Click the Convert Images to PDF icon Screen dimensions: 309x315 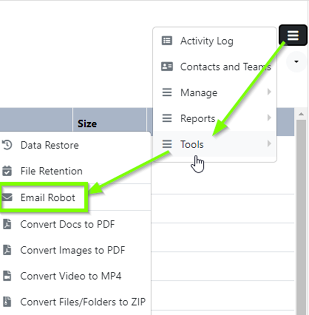[x=7, y=250]
